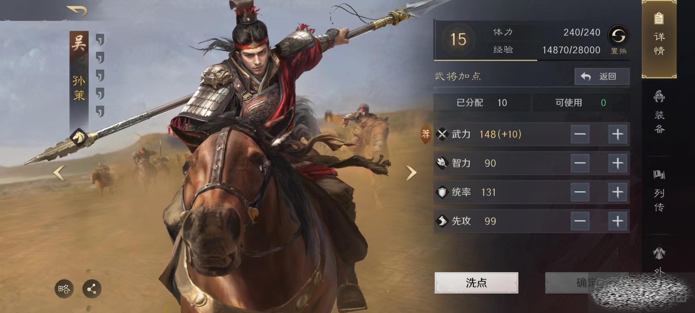
Task: Click the 返回 return button
Action: tap(602, 77)
